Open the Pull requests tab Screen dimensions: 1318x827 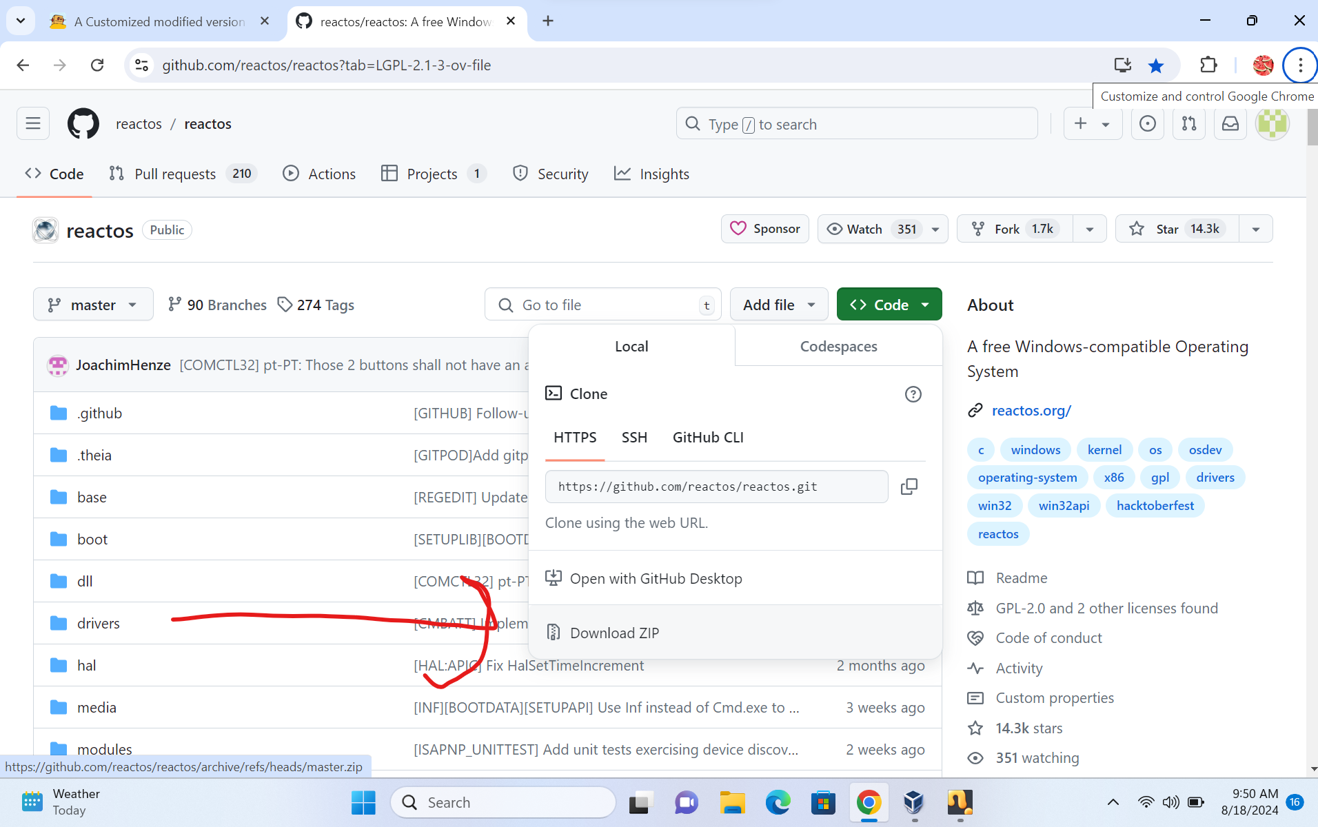[183, 174]
